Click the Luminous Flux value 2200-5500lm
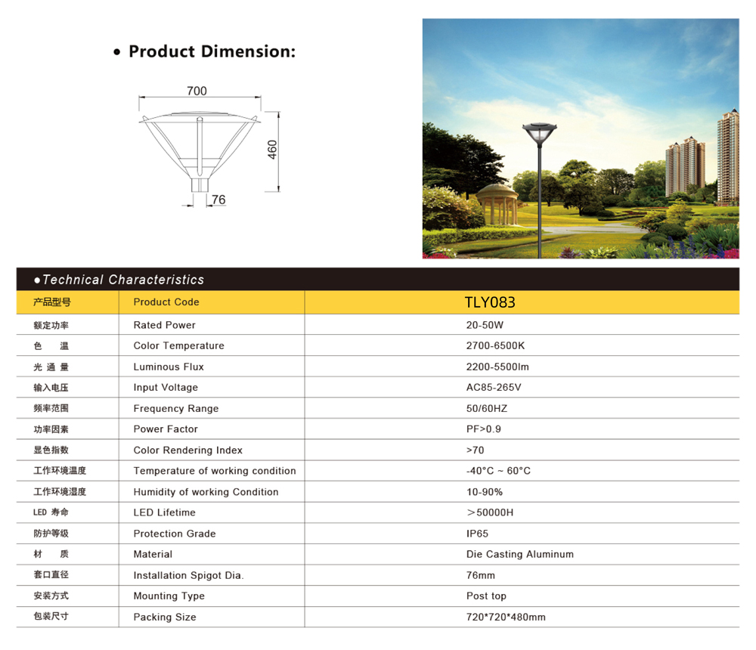756x650 pixels. click(x=497, y=367)
